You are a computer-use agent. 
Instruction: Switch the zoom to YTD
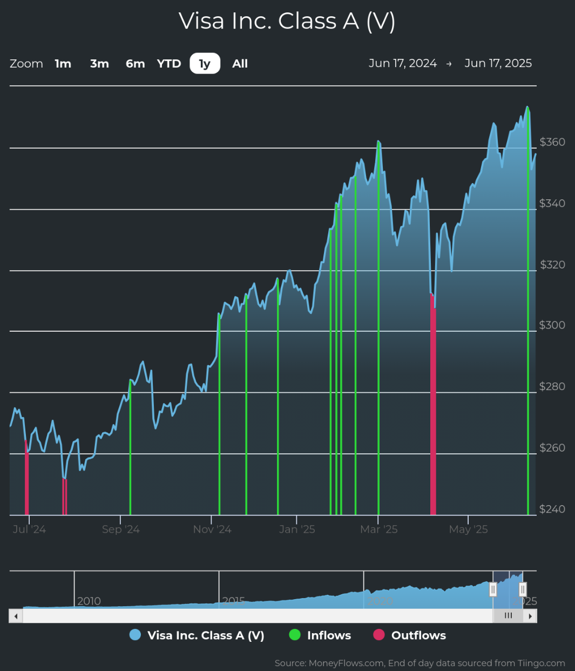(x=169, y=64)
